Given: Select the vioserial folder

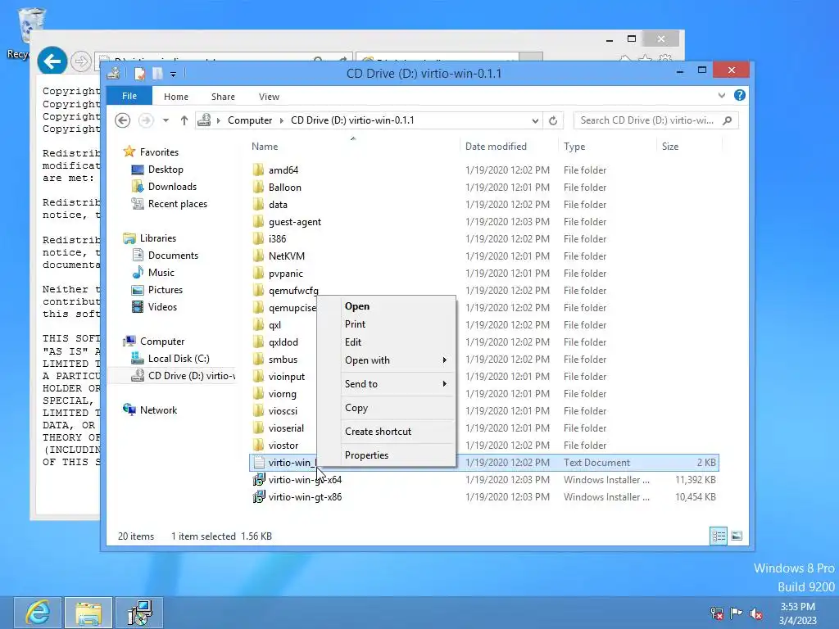Looking at the screenshot, I should (286, 428).
